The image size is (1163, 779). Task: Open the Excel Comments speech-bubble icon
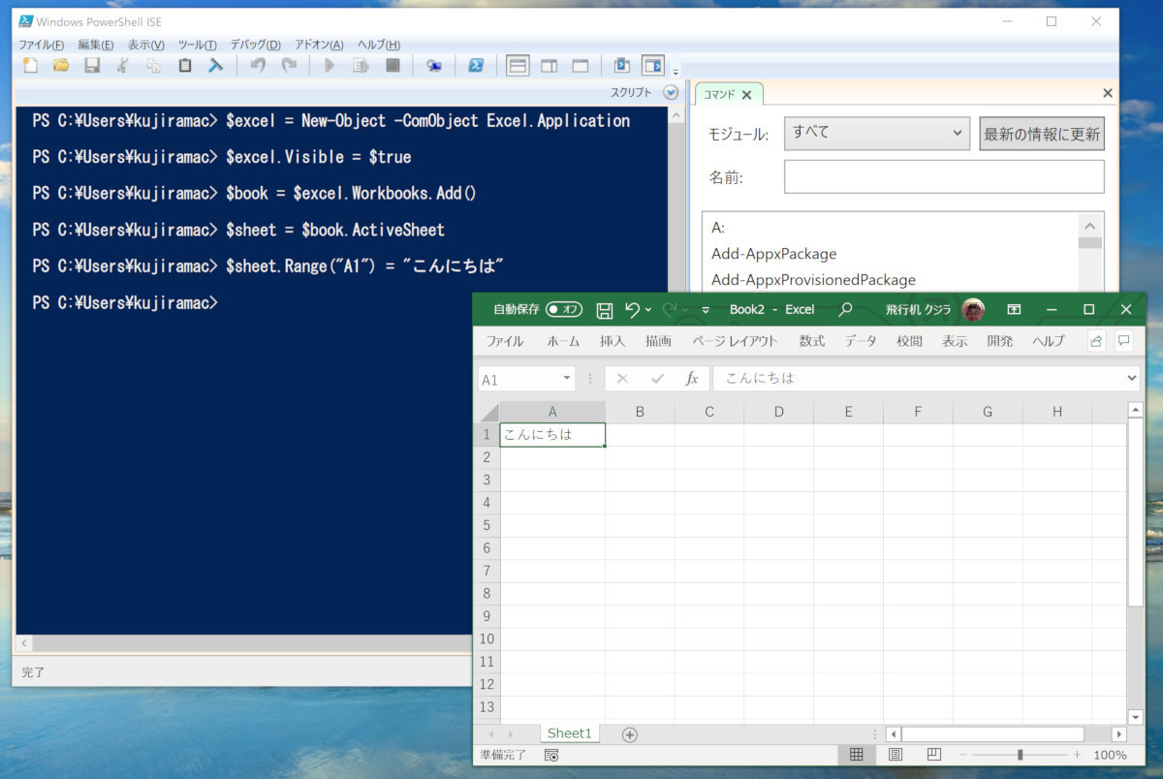coord(1123,341)
